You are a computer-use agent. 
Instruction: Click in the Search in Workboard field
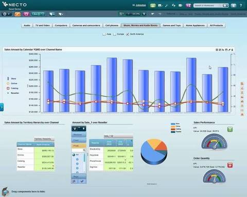208,6
